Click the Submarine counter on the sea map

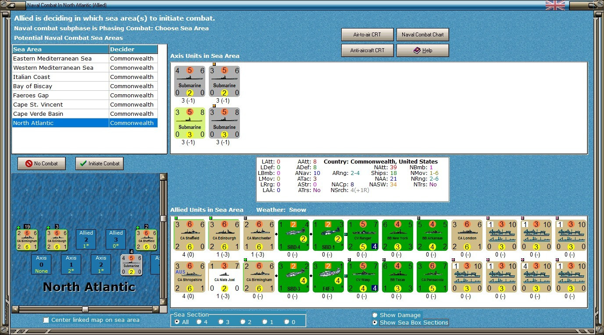[132, 265]
